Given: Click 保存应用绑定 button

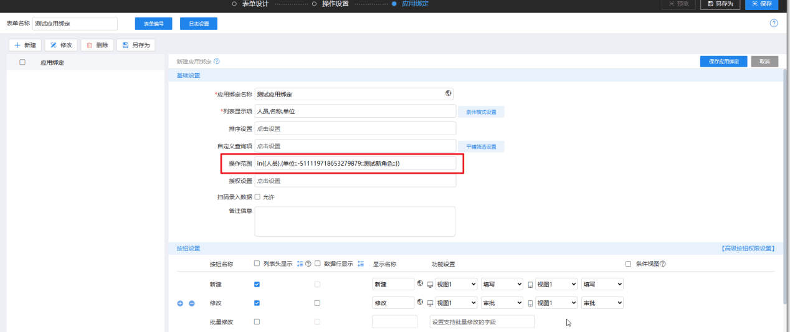Looking at the screenshot, I should pyautogui.click(x=723, y=62).
